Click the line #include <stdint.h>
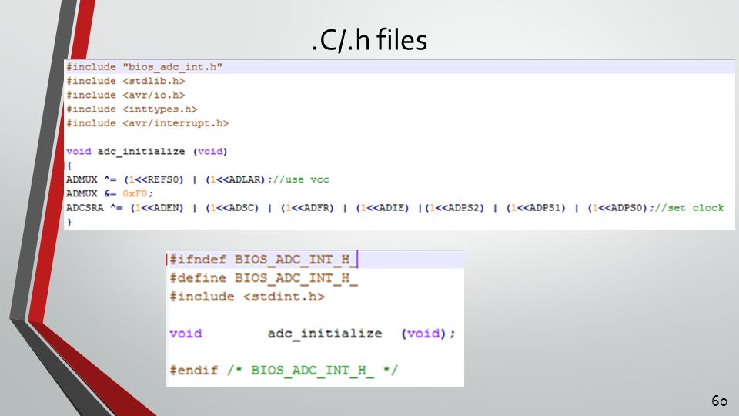739x416 pixels. (247, 297)
